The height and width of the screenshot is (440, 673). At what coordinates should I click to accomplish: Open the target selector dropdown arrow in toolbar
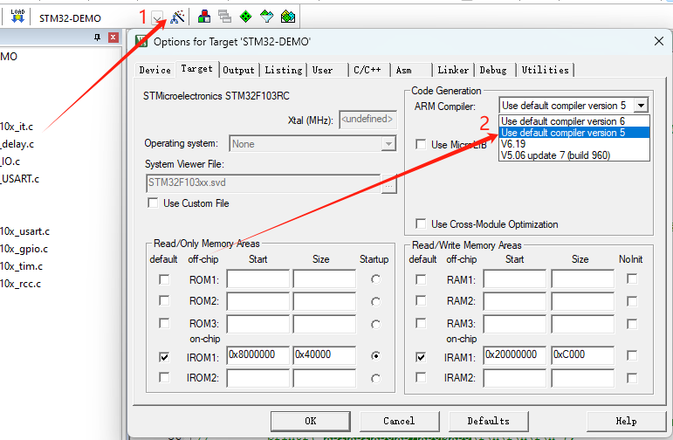(x=157, y=18)
